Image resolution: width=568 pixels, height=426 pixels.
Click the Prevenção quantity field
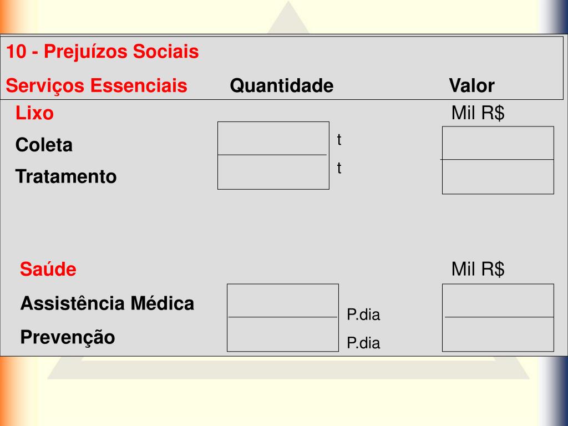(x=282, y=334)
